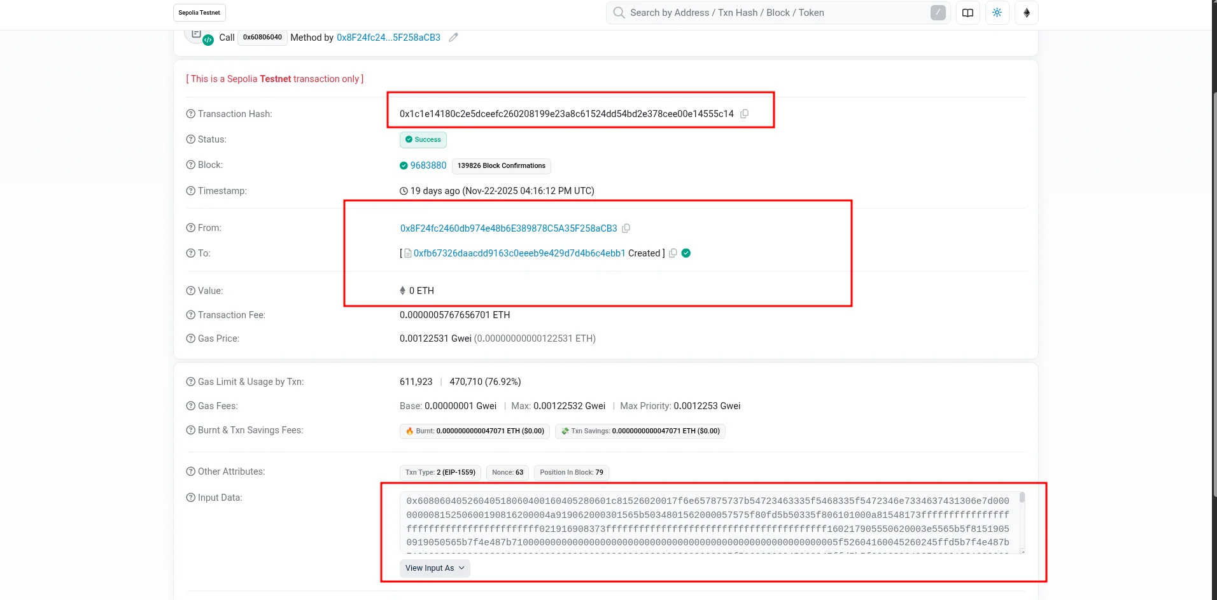The image size is (1217, 600).
Task: Click the search magnifier icon
Action: pyautogui.click(x=619, y=13)
